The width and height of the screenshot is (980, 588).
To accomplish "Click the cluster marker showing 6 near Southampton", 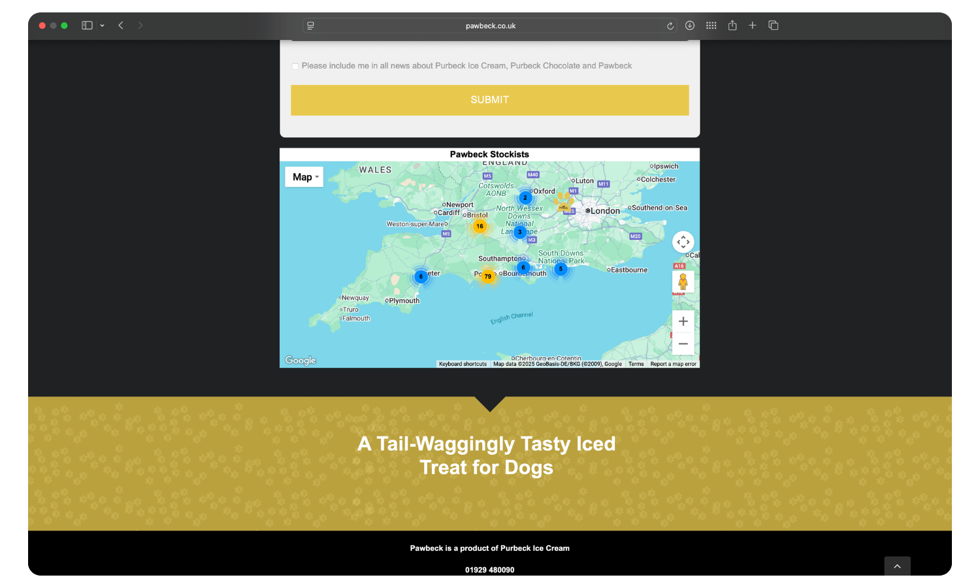I will point(523,267).
